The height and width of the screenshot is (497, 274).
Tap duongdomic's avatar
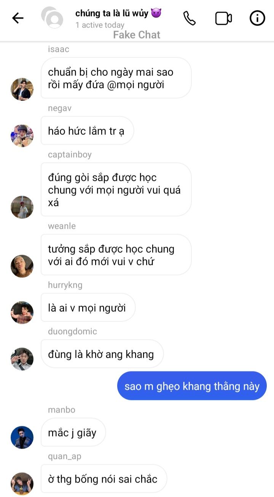pyautogui.click(x=22, y=359)
